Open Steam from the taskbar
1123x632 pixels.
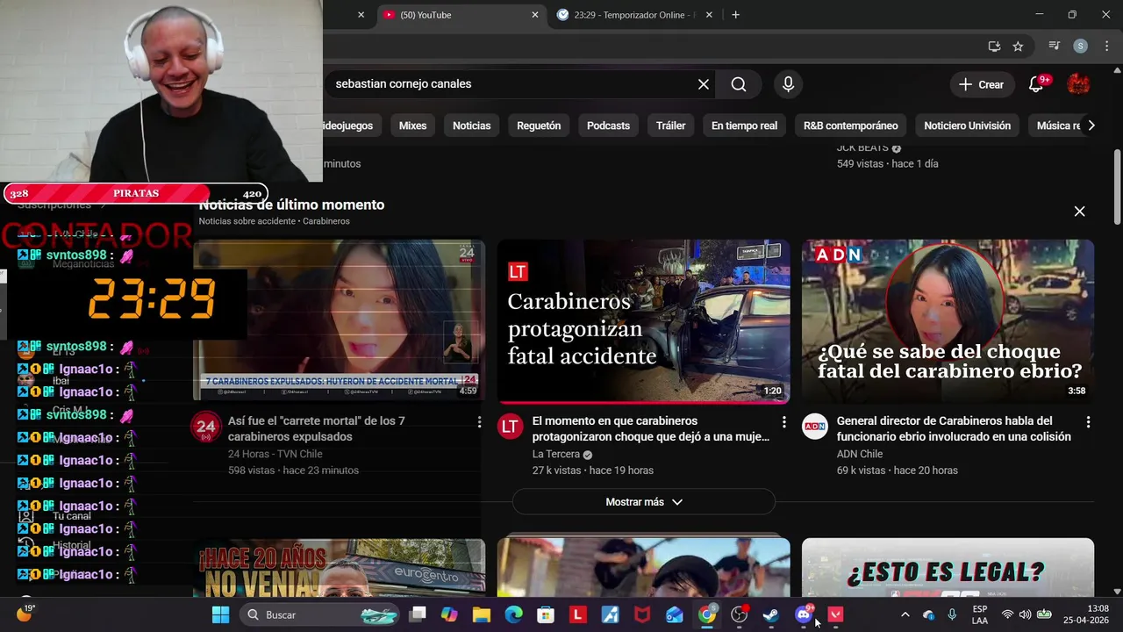pyautogui.click(x=771, y=614)
